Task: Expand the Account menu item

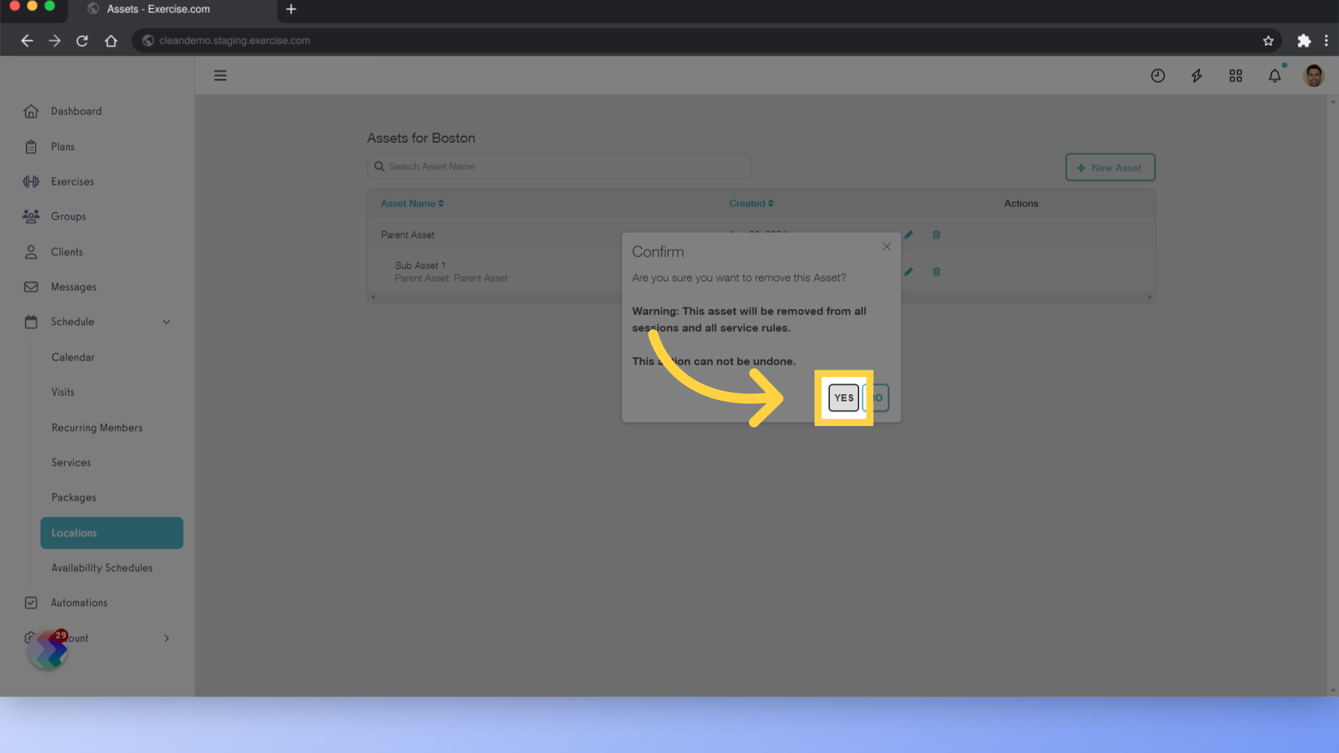Action: point(167,638)
